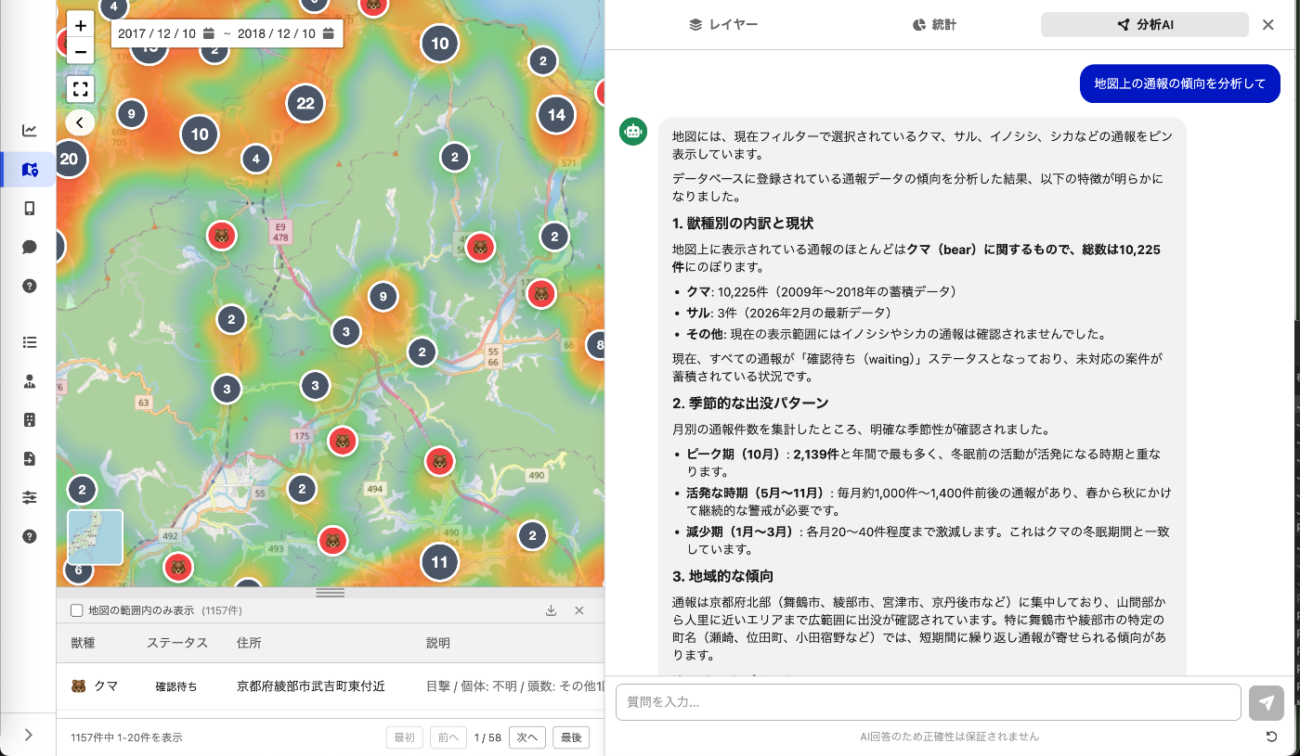Sort by 獣種 column header
1300x756 pixels.
(x=83, y=643)
